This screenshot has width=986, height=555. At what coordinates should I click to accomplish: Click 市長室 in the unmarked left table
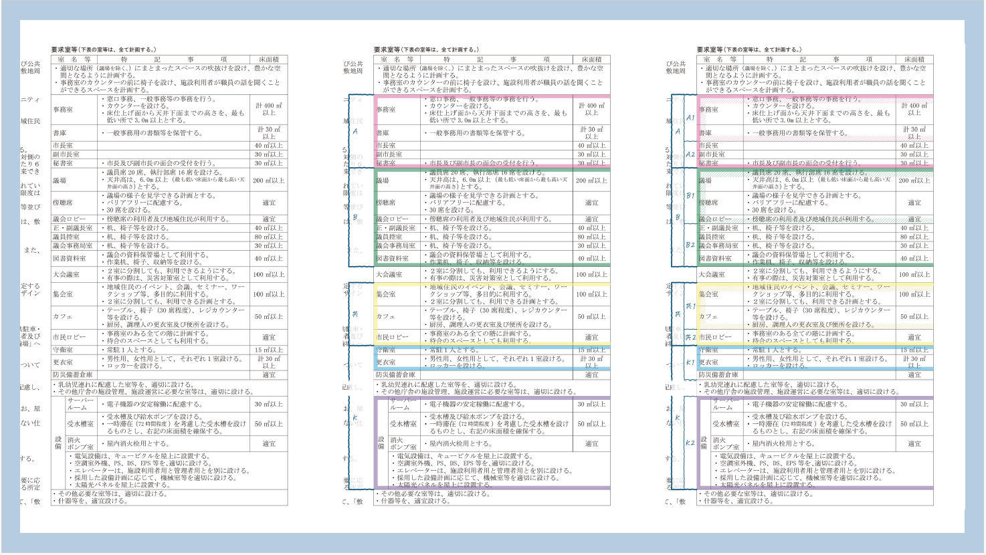point(63,145)
